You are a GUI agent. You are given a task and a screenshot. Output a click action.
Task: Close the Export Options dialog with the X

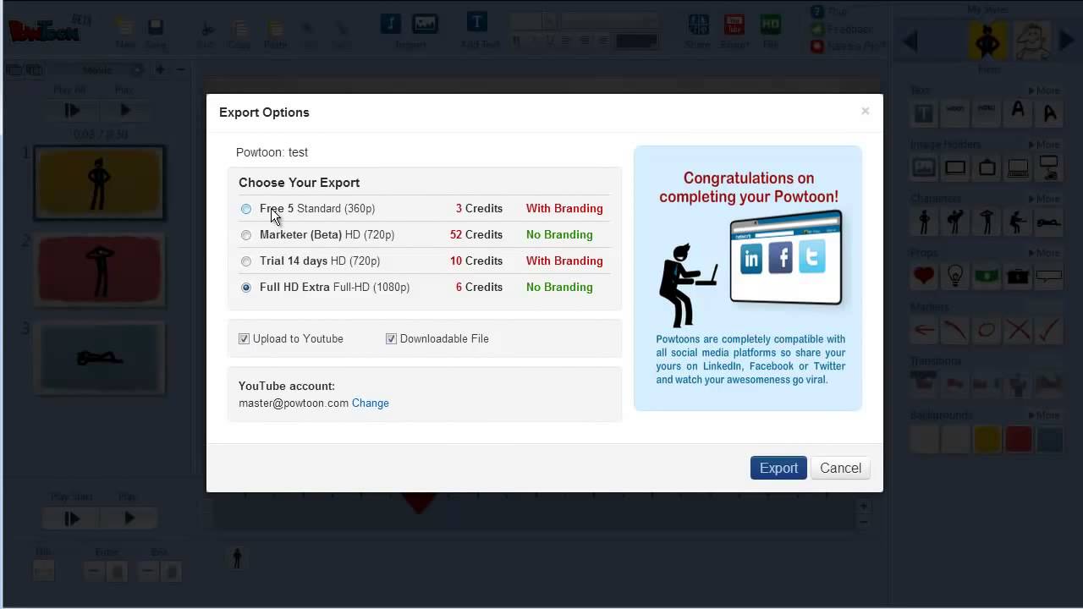[865, 111]
